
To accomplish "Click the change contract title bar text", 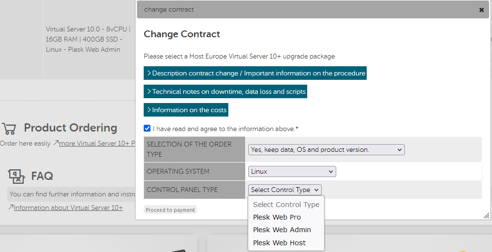I will 169,9.
